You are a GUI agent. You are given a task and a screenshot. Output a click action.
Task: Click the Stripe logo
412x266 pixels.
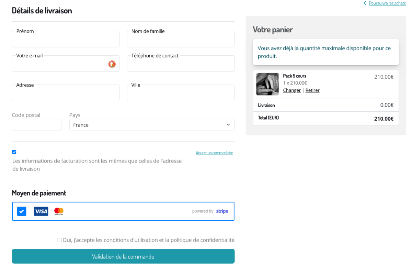(222, 211)
